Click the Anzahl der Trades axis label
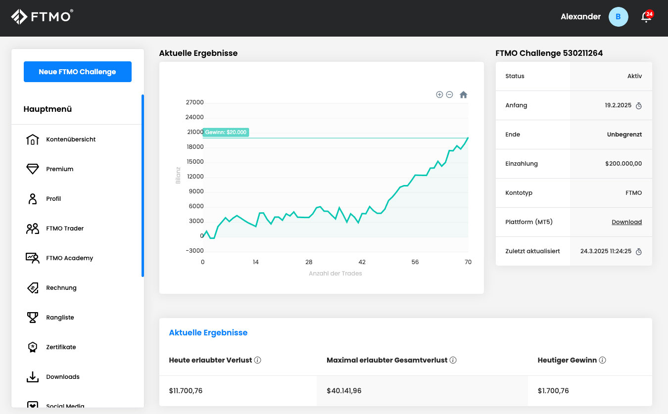This screenshot has height=414, width=668. [x=335, y=274]
